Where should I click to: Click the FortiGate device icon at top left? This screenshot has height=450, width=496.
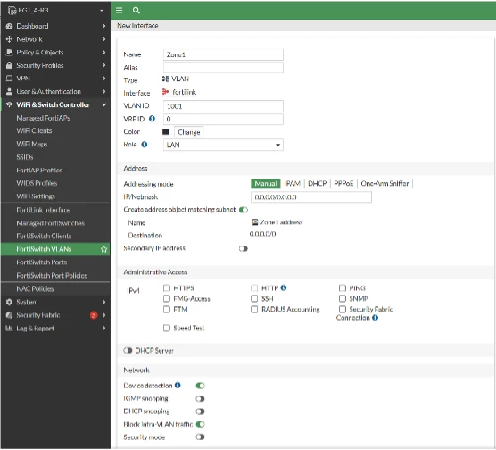point(12,11)
